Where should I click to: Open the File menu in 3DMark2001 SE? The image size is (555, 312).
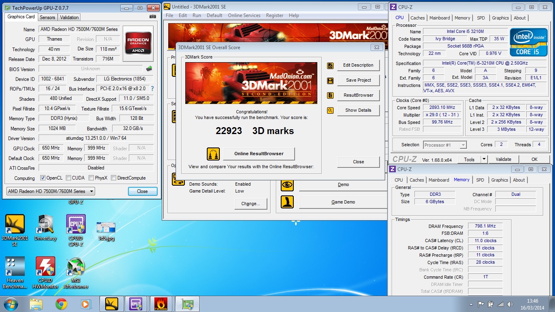(169, 15)
